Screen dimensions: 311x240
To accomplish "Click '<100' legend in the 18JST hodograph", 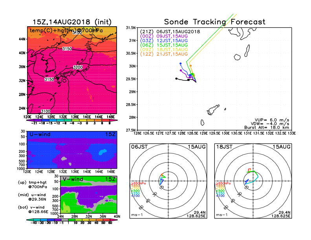I will pos(220,196).
